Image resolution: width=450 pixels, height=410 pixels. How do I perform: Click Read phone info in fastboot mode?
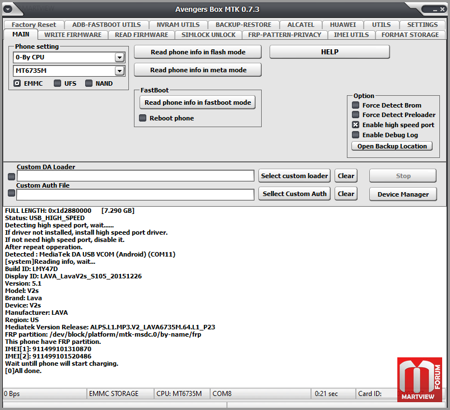pos(197,102)
